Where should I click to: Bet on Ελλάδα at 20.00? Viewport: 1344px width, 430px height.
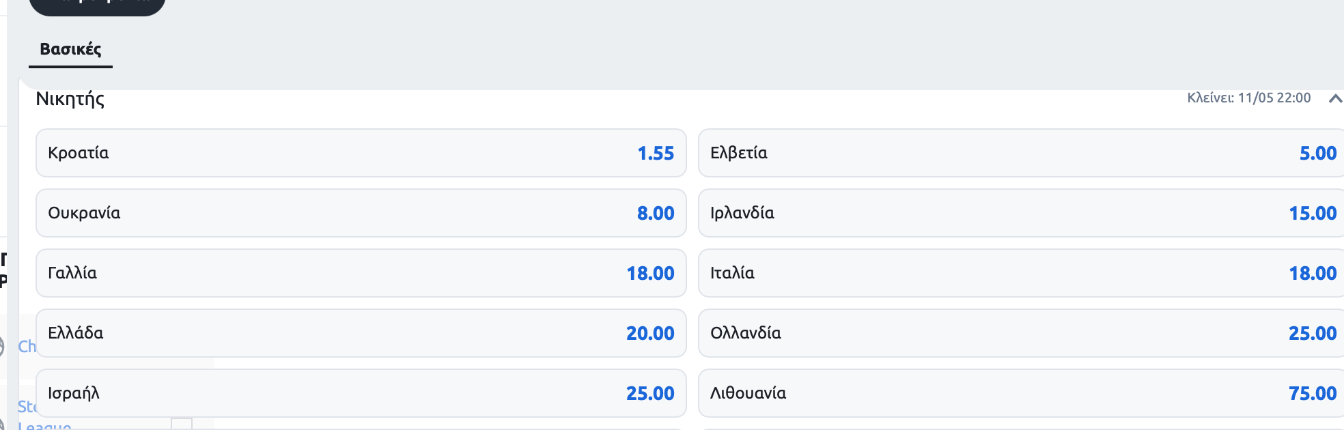[x=361, y=333]
